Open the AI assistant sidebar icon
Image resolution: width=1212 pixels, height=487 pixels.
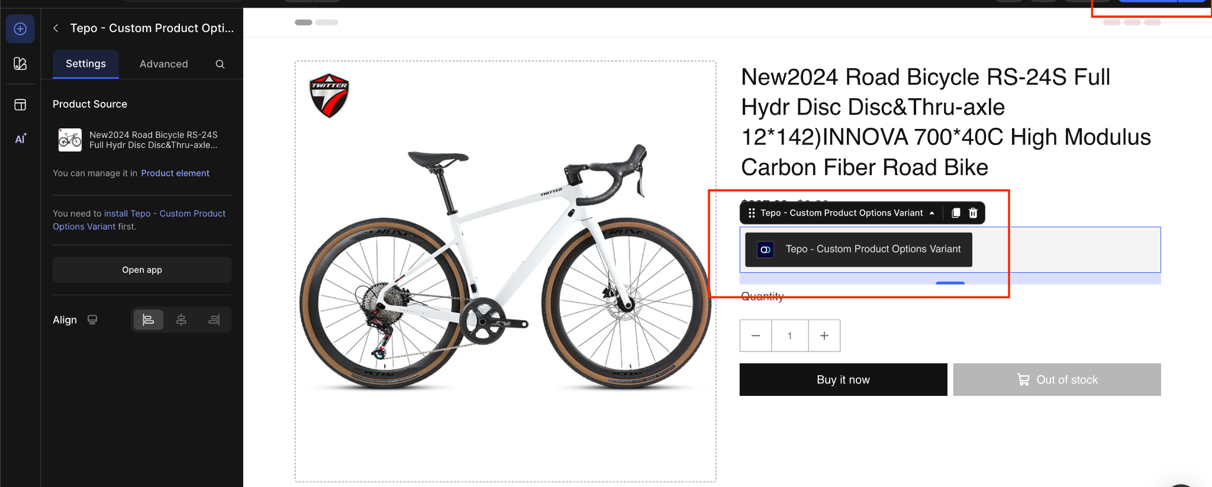pos(20,139)
